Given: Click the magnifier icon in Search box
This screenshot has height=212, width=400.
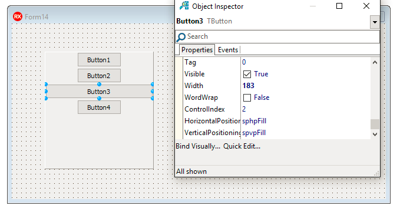Looking at the screenshot, I should point(181,37).
